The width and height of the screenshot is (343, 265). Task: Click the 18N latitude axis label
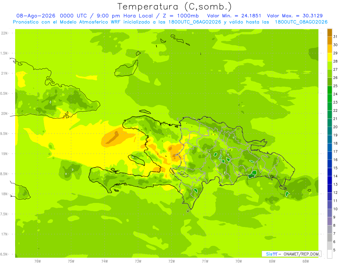[x=4, y=194]
